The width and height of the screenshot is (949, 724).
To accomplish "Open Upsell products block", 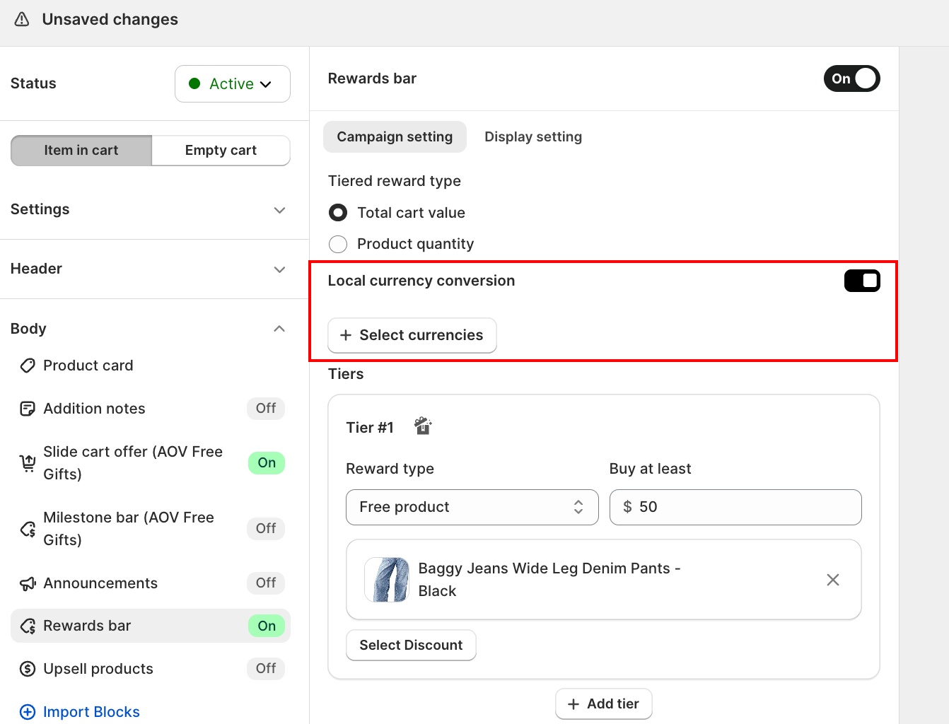I will (98, 669).
